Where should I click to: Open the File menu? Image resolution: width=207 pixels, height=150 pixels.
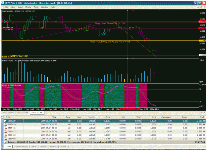pos(7,7)
